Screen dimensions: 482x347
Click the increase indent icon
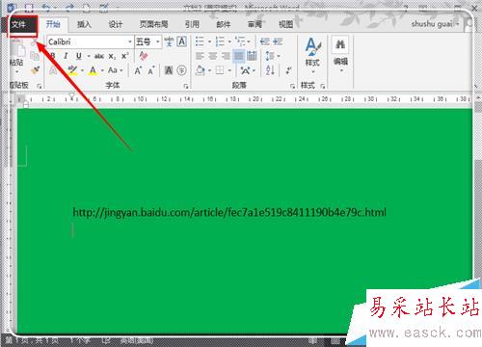coord(278,41)
